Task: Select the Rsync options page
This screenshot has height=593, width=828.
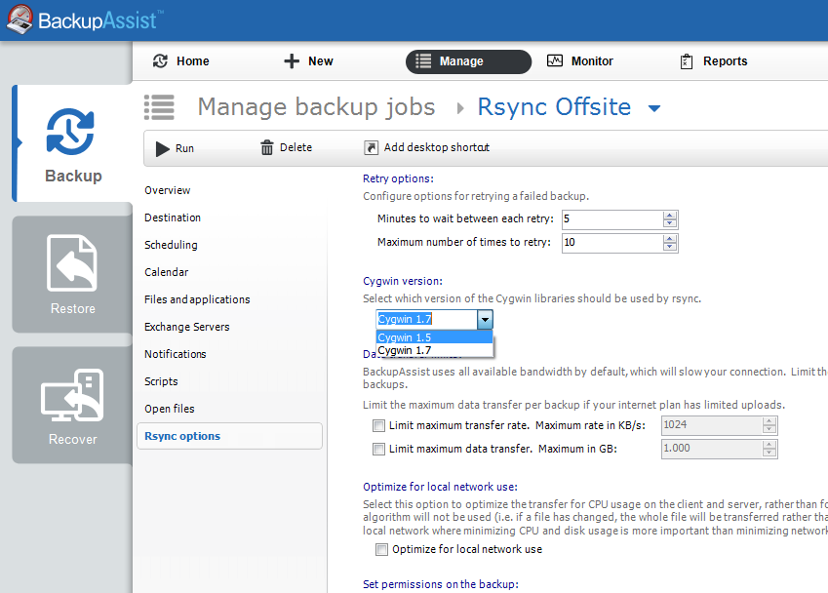Action: click(230, 436)
